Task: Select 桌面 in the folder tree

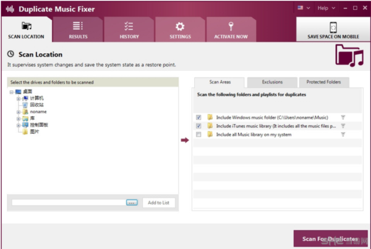Action: (x=27, y=91)
